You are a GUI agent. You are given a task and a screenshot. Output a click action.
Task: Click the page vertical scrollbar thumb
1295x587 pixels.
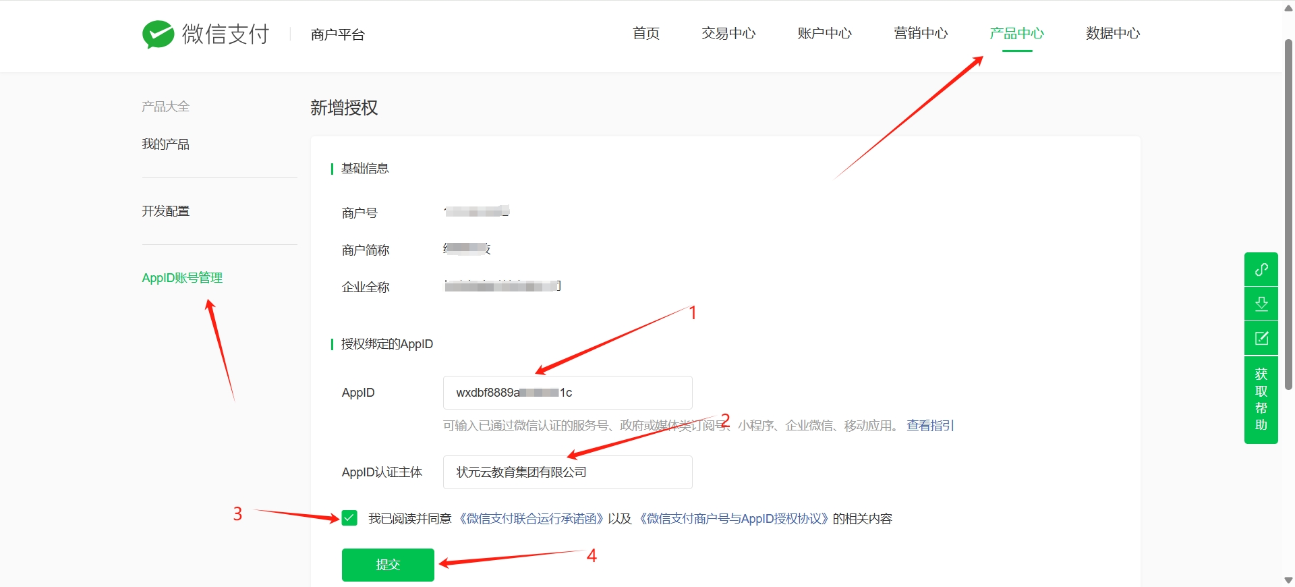pyautogui.click(x=1288, y=215)
